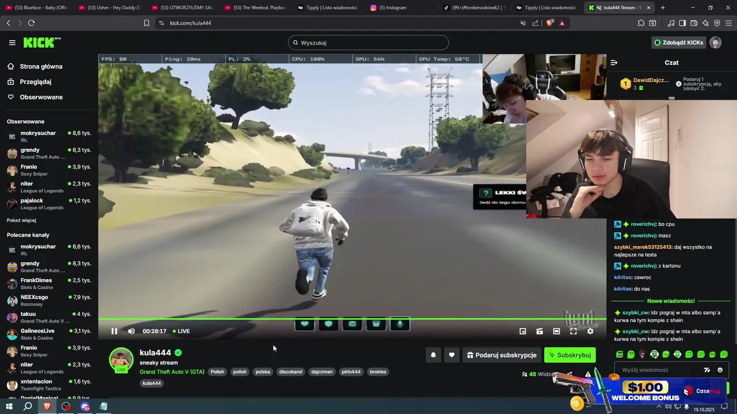Open emoji picker in chat input
This screenshot has height=414, width=737.
click(720, 370)
